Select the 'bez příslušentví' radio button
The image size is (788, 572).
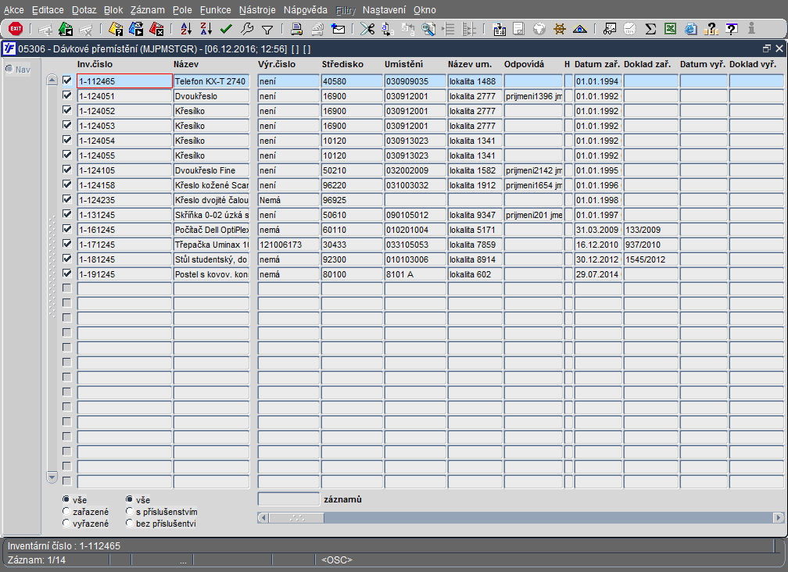tap(129, 524)
